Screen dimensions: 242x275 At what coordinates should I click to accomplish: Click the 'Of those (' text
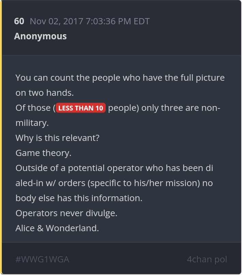(35, 108)
